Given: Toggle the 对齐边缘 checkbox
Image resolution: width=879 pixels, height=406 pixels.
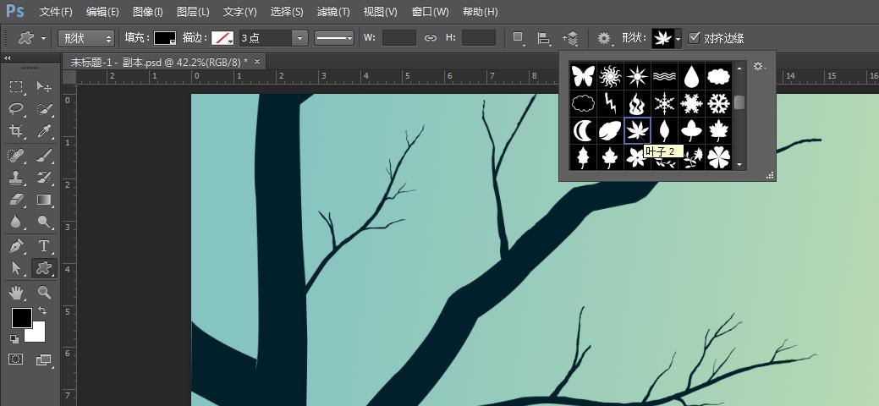Looking at the screenshot, I should pyautogui.click(x=694, y=37).
